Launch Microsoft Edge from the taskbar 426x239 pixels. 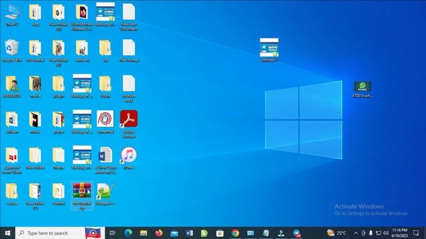coord(128,233)
